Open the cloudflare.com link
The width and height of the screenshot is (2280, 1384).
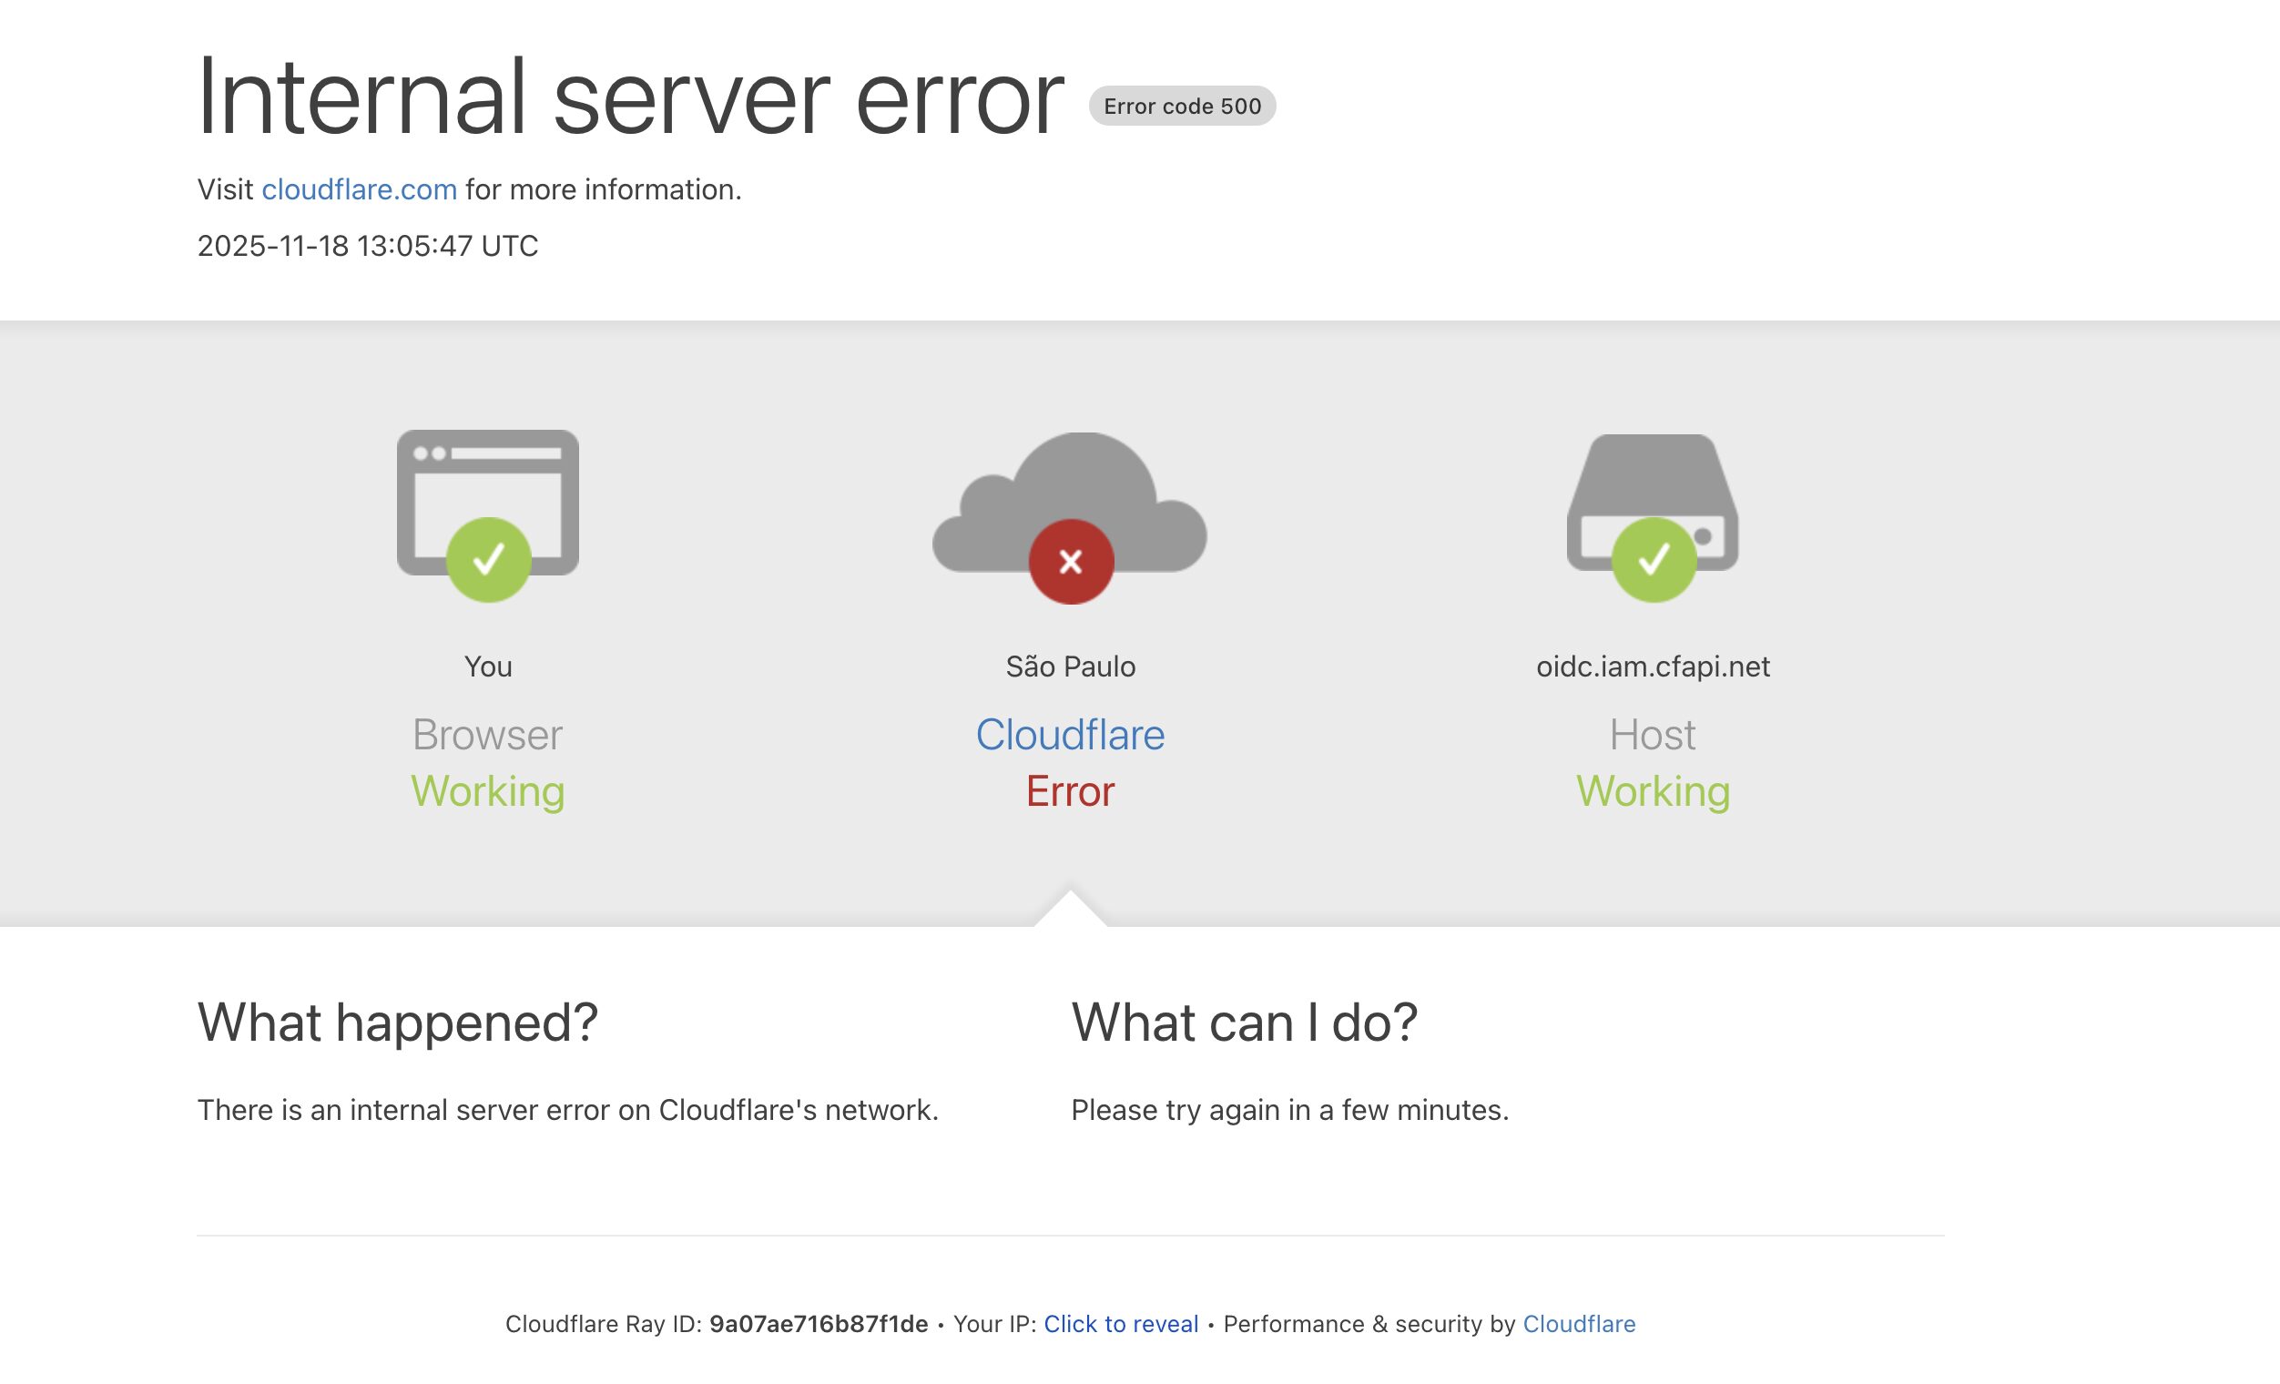coord(359,189)
